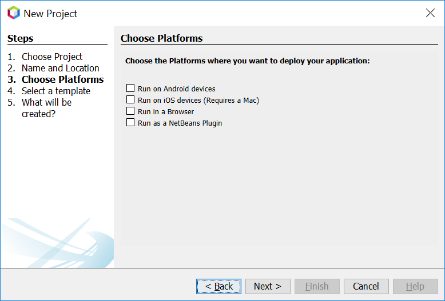Tick the Run on iOS devices checkbox
This screenshot has width=445, height=301.
click(x=130, y=100)
